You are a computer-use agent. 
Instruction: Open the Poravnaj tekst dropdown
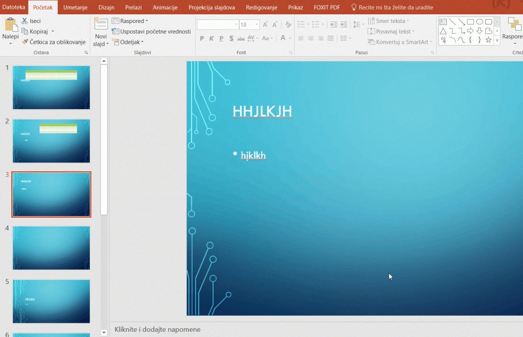[x=391, y=31]
